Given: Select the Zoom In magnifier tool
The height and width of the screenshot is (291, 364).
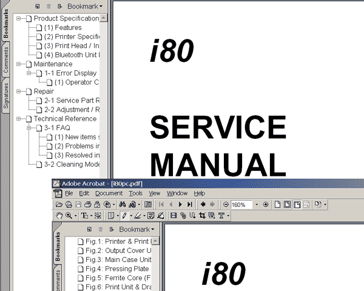Looking at the screenshot, I should click(69, 216).
